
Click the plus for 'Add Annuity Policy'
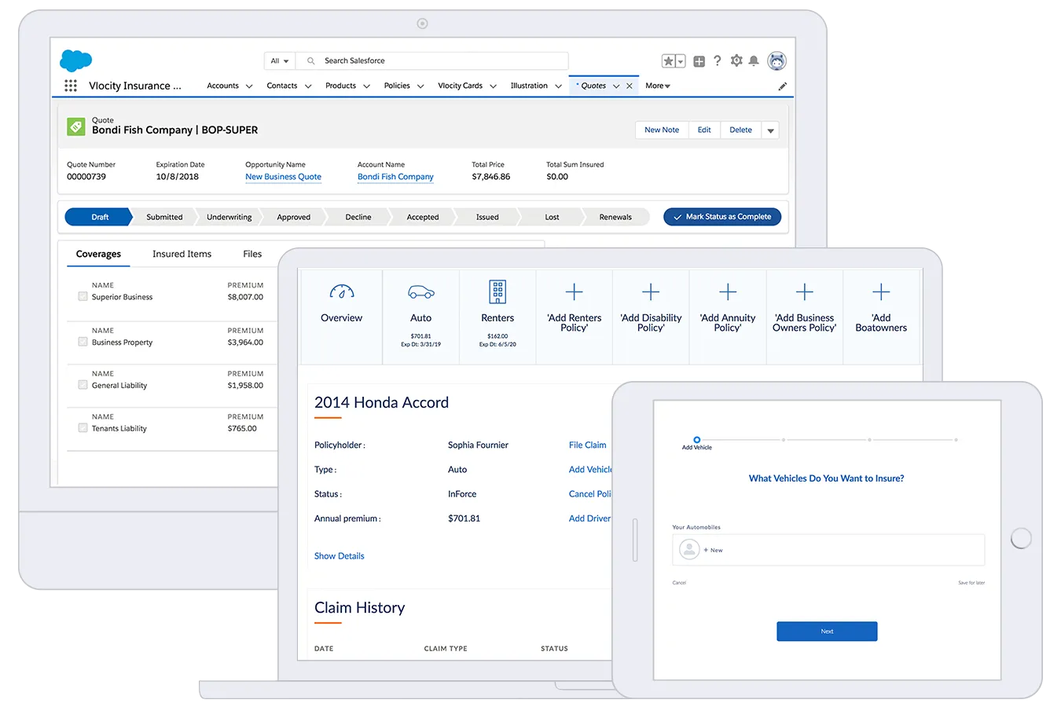click(728, 292)
